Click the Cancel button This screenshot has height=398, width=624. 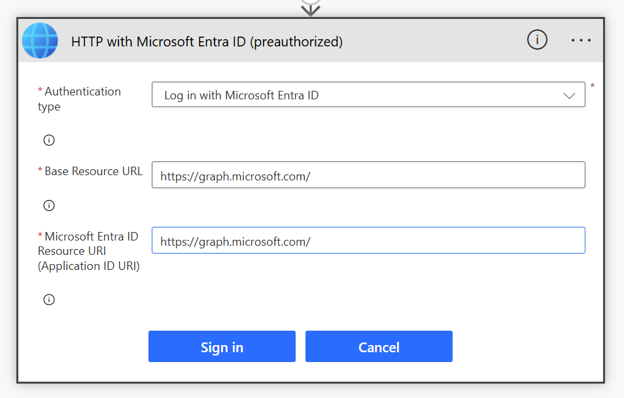pos(379,346)
